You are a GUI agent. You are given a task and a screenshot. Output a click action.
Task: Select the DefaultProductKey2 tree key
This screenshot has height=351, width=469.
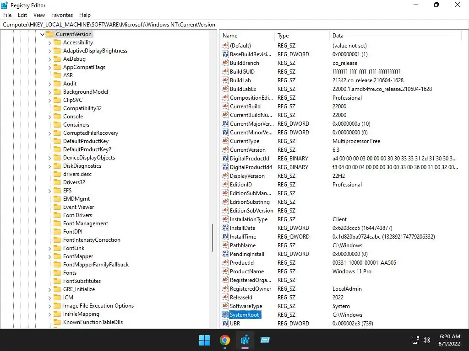87,149
